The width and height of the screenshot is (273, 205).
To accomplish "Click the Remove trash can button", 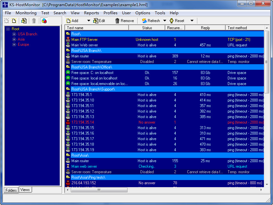I will 124,21.
